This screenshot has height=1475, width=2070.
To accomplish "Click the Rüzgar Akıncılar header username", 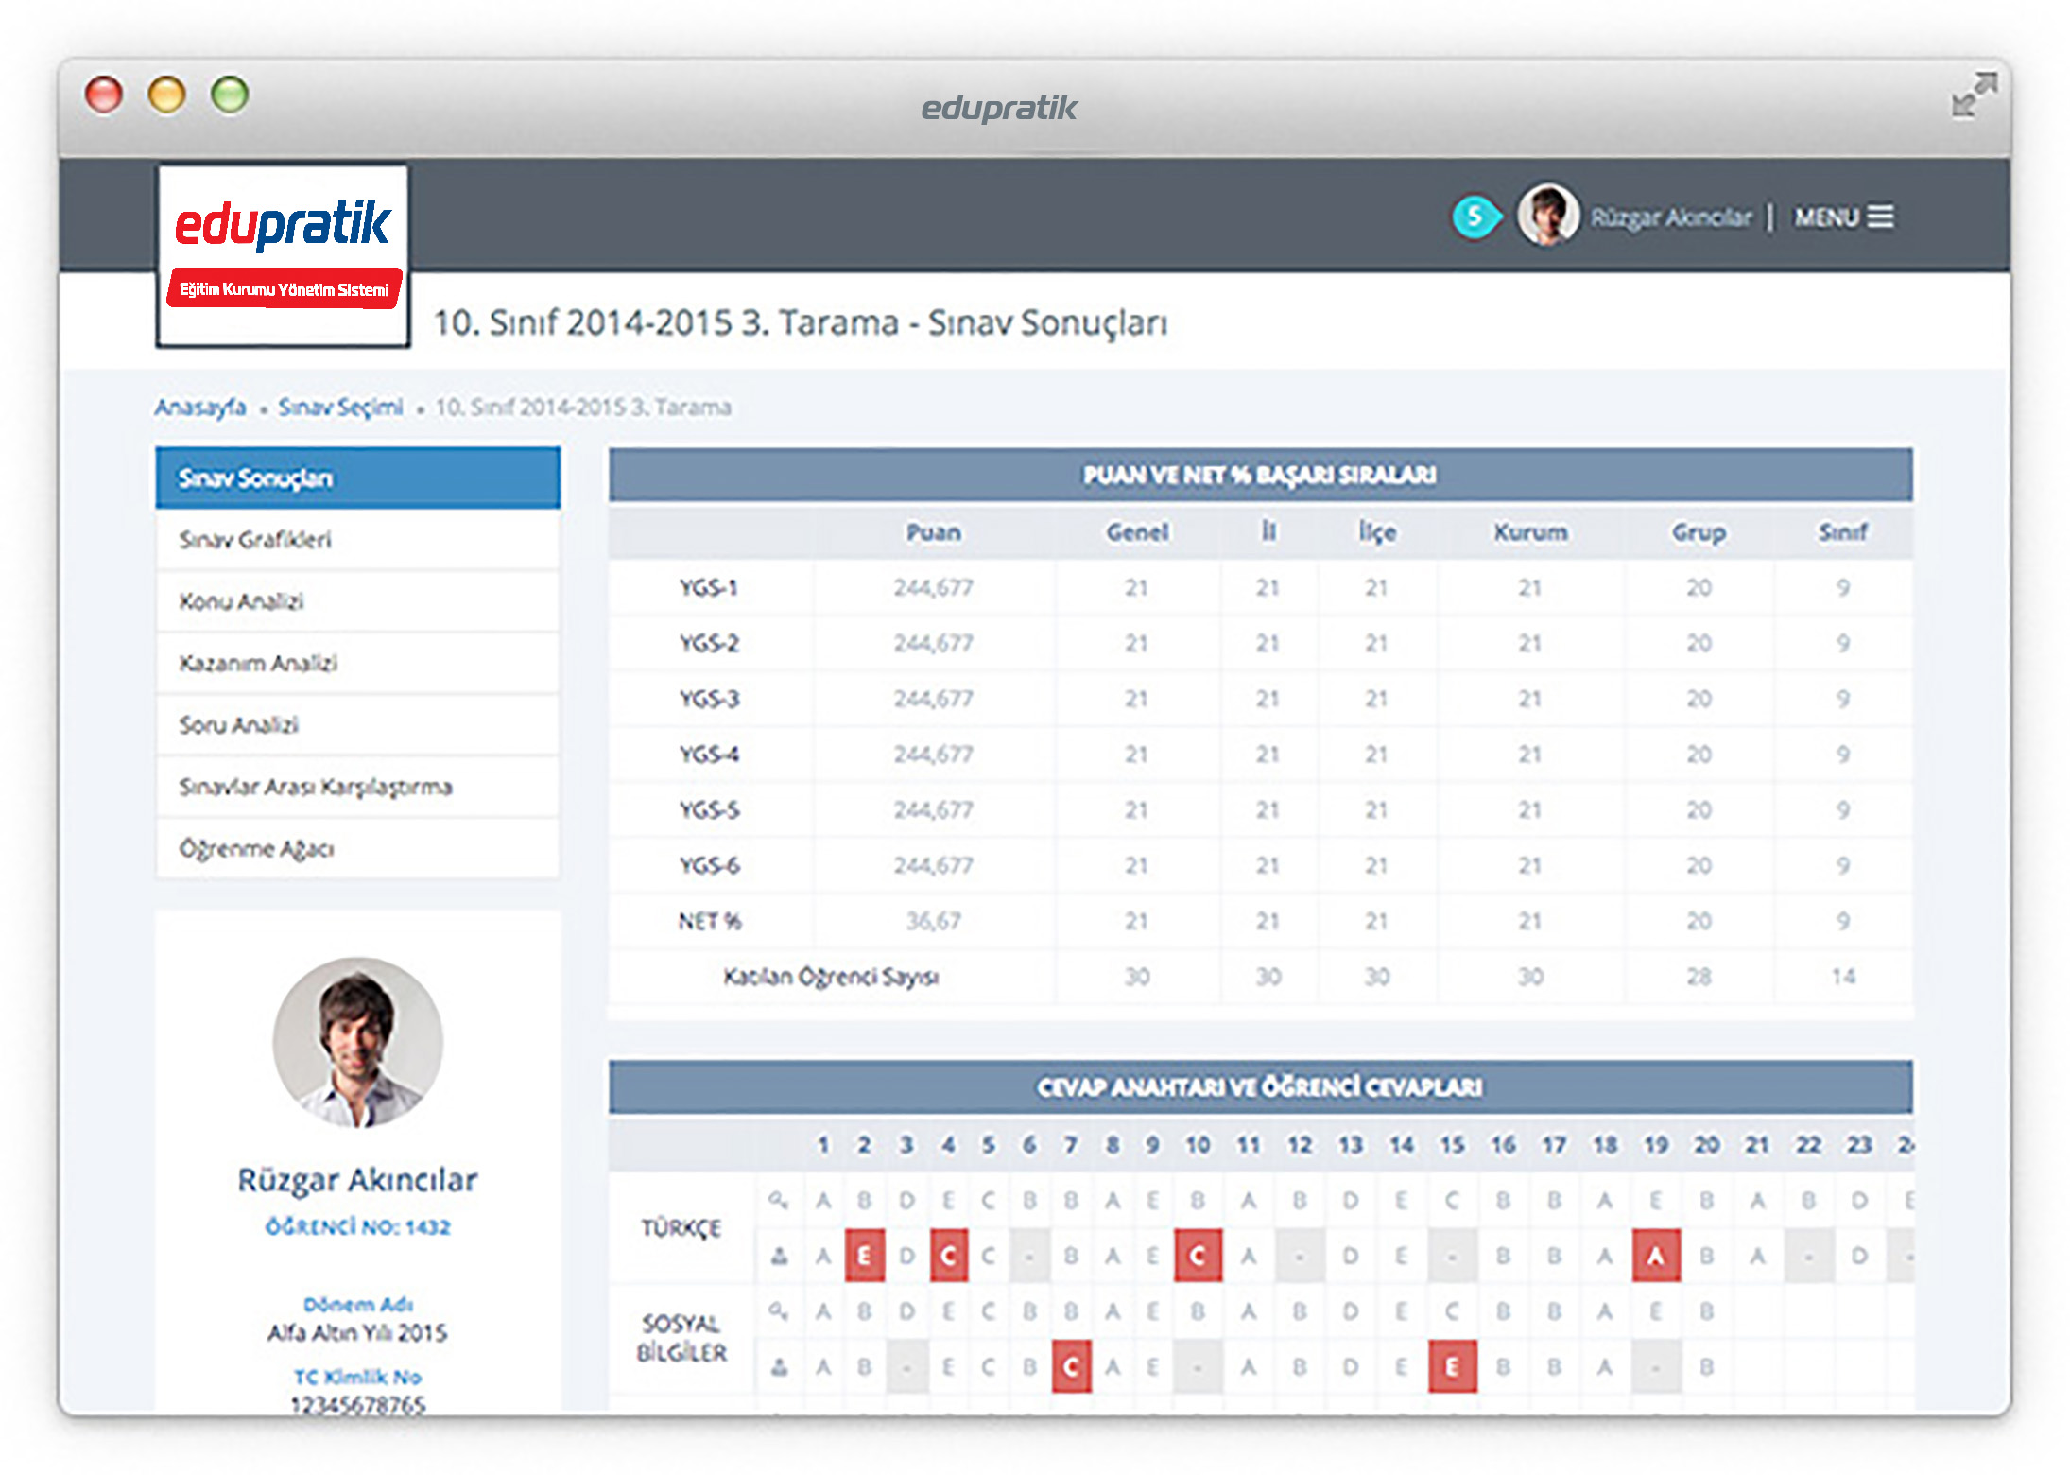I will coord(1671,217).
